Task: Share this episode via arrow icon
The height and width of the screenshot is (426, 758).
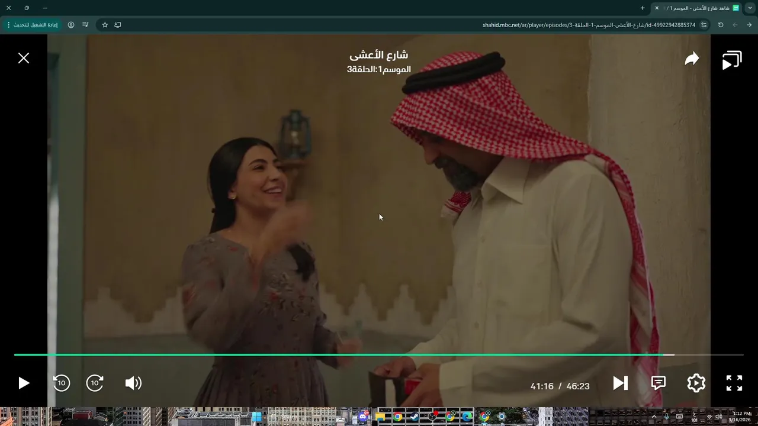Action: click(x=692, y=59)
